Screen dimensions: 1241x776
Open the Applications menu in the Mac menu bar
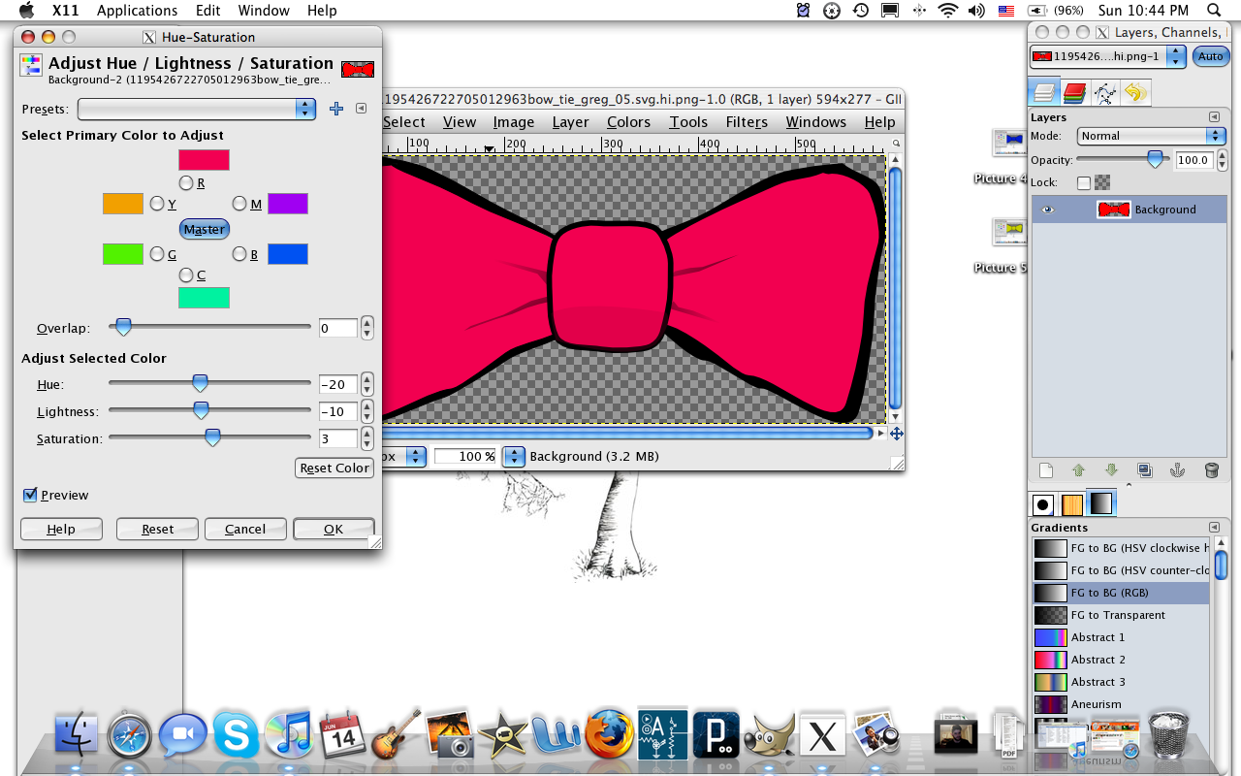click(x=137, y=11)
